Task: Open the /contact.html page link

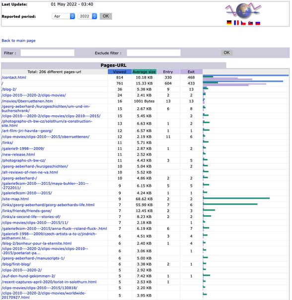Action: 14,77
